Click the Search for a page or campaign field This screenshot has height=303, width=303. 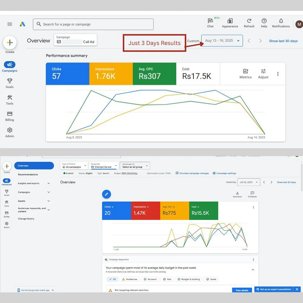[x=93, y=24]
